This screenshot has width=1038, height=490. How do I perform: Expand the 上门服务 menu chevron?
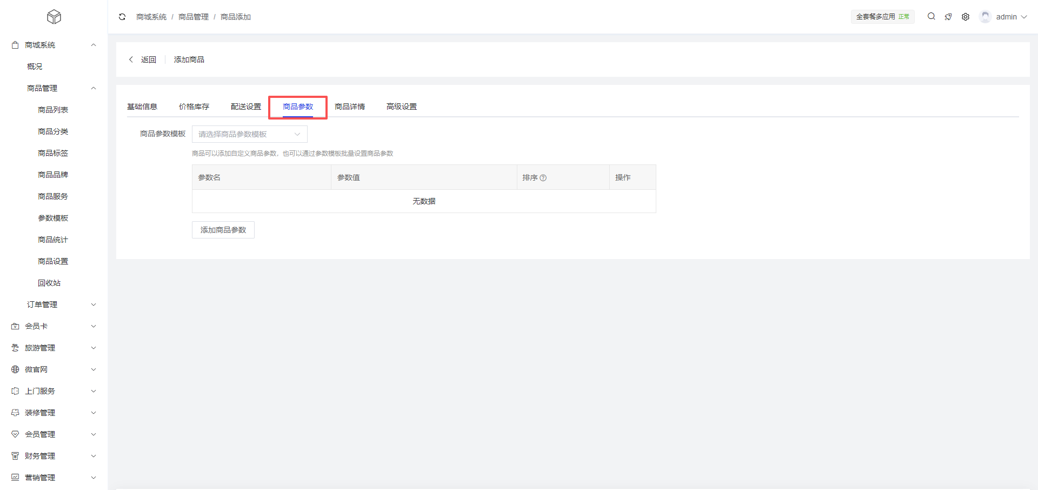[94, 391]
